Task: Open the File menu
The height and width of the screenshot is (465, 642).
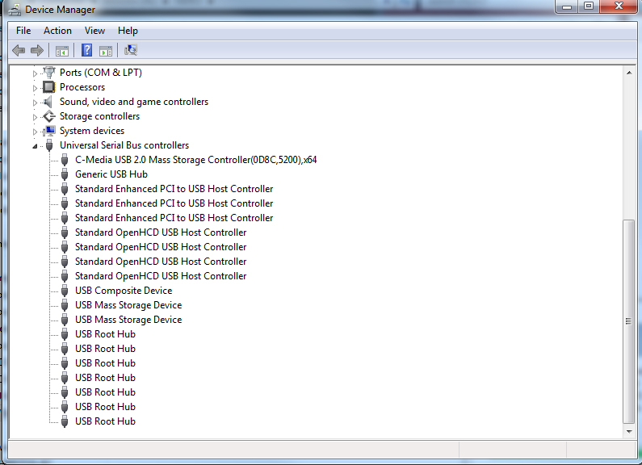Action: (23, 31)
